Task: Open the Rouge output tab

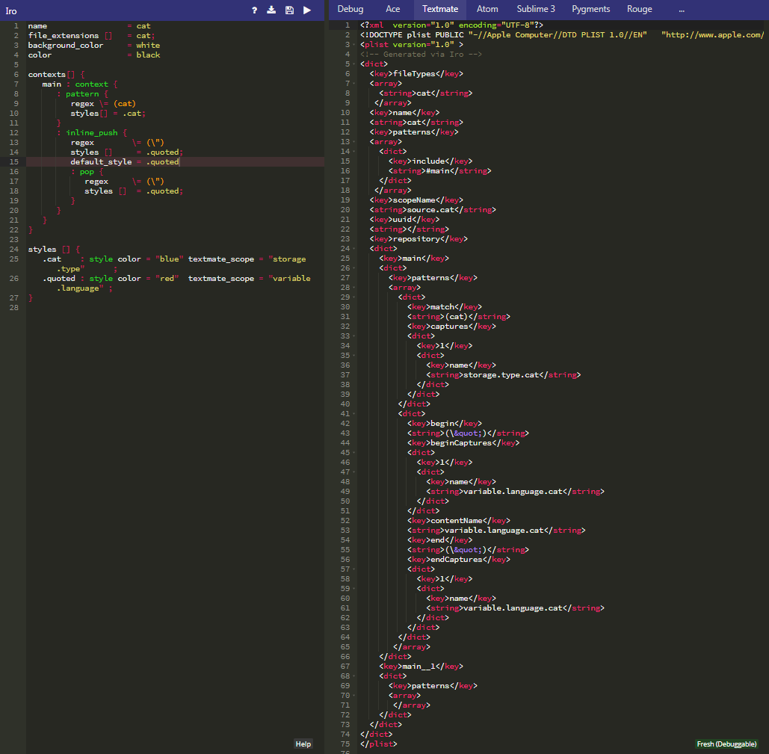Action: point(640,10)
